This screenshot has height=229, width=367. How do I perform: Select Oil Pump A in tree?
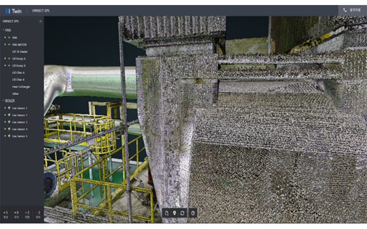[x=19, y=59]
